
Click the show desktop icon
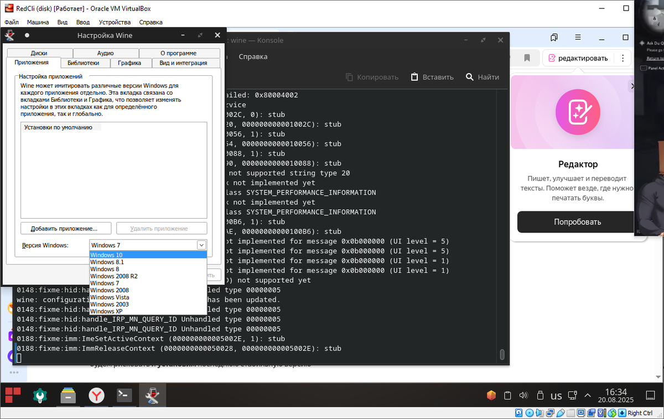click(650, 395)
